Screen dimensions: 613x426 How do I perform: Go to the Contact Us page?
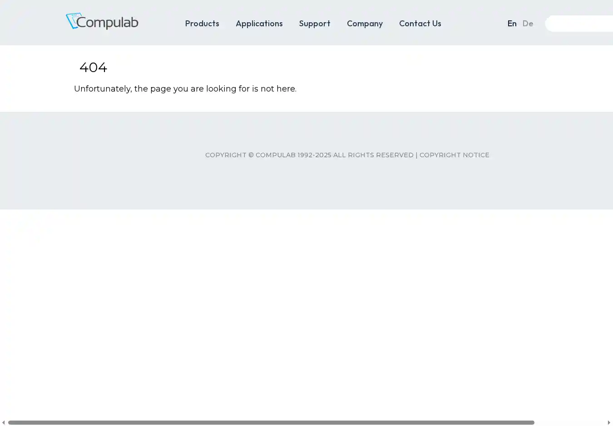point(420,24)
